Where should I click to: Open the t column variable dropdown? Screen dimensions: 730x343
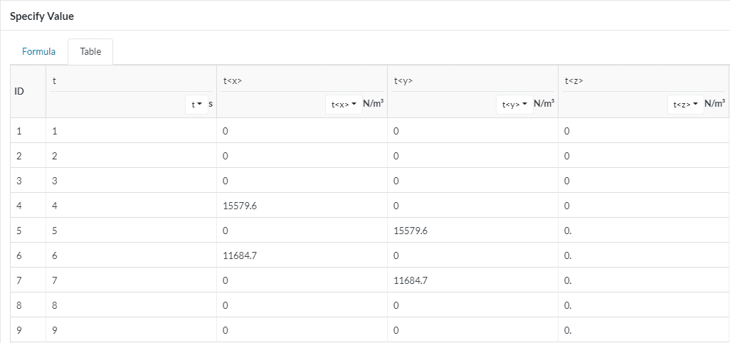point(196,105)
